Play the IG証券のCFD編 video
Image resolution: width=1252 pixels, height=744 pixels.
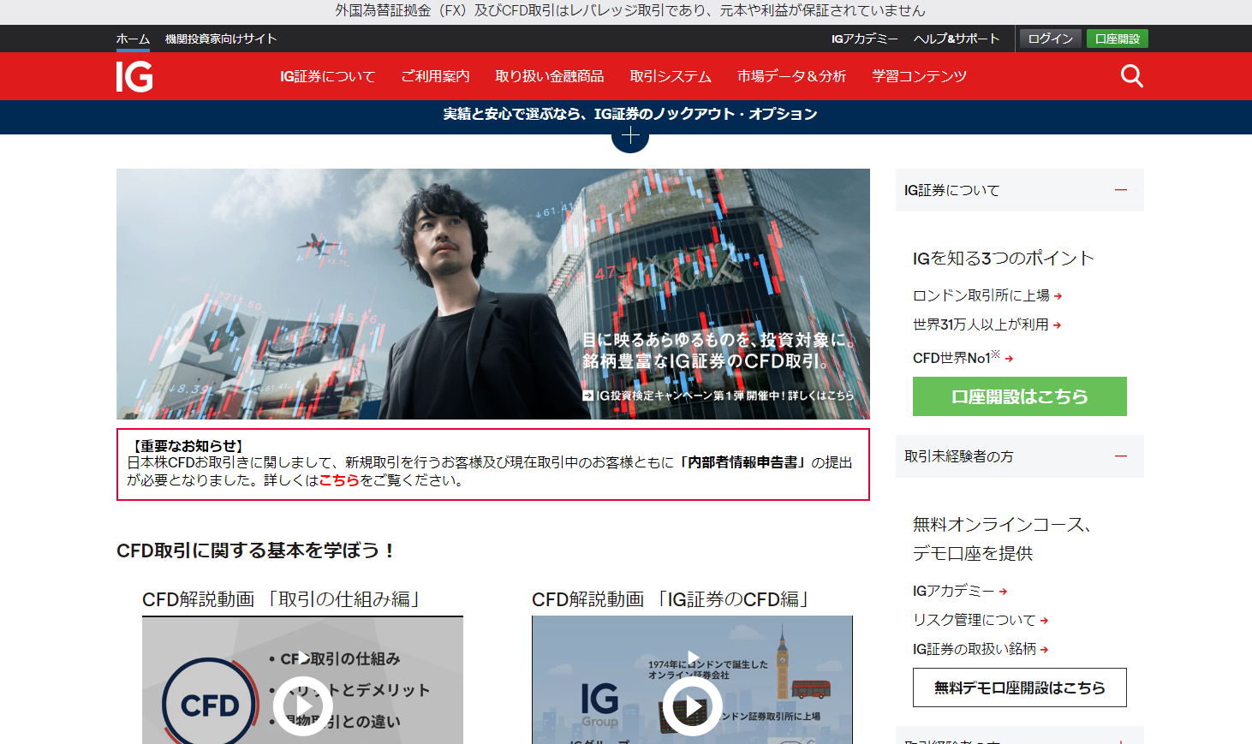pos(692,706)
